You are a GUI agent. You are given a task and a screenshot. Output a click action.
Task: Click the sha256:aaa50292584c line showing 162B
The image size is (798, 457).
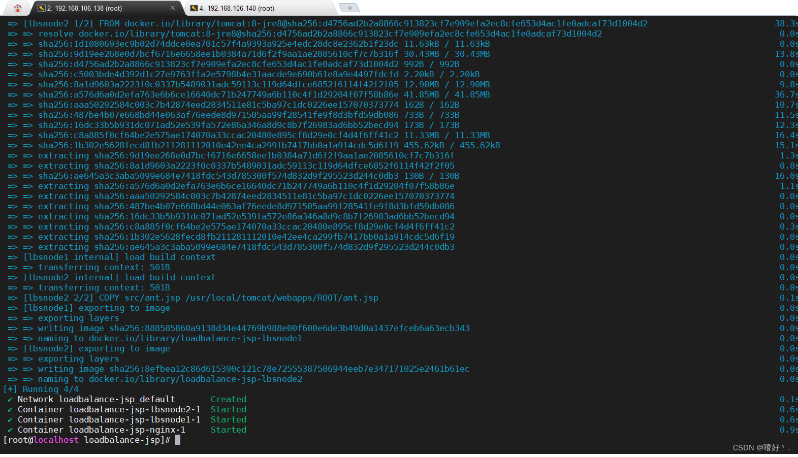pyautogui.click(x=234, y=105)
